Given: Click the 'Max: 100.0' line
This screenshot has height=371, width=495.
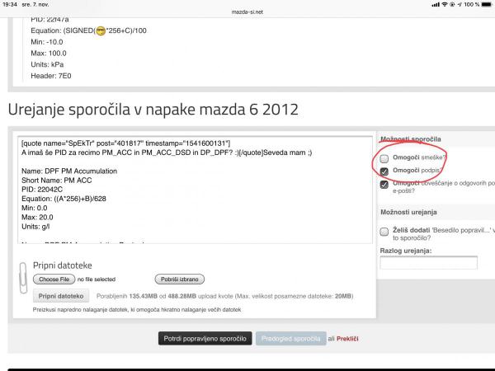Looking at the screenshot, I should [49, 53].
